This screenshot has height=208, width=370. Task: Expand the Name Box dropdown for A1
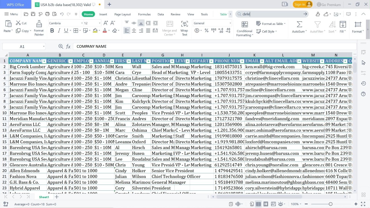pos(44,47)
